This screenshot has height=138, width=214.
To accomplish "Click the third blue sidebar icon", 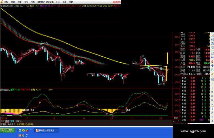I will pos(212,44).
